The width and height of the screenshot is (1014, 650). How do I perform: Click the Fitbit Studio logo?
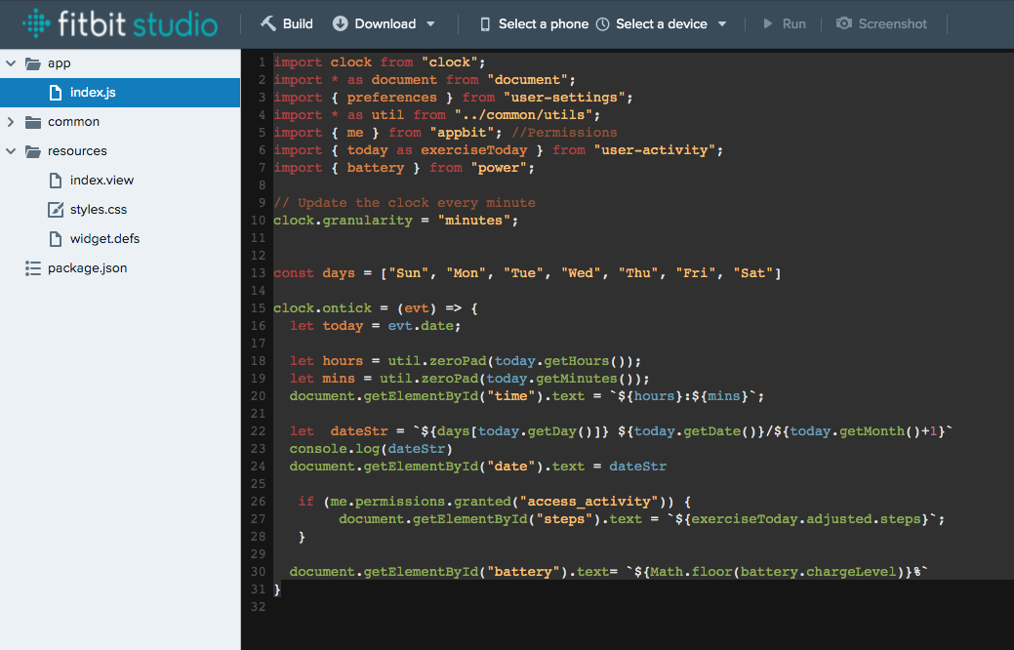click(120, 24)
